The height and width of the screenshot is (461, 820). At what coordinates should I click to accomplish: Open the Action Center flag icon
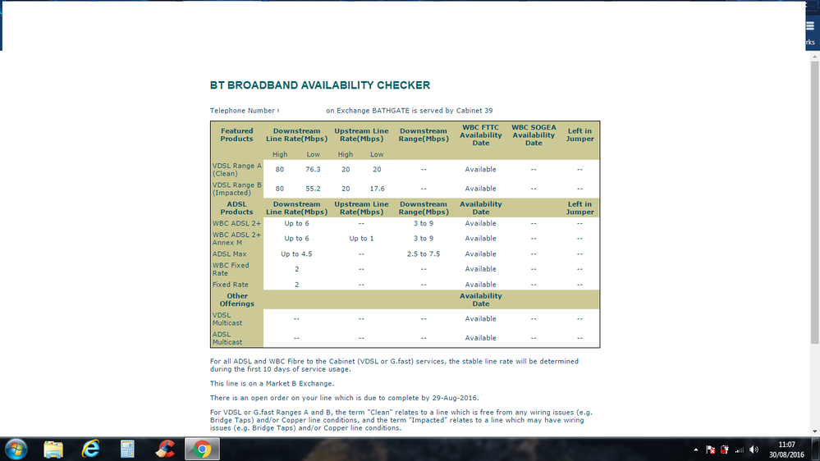(x=710, y=450)
